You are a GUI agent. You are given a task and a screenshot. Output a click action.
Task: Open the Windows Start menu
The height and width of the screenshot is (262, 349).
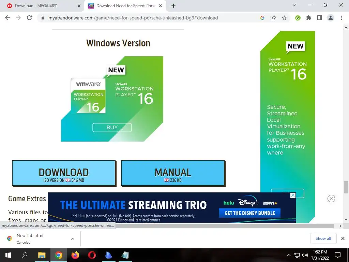point(8,255)
